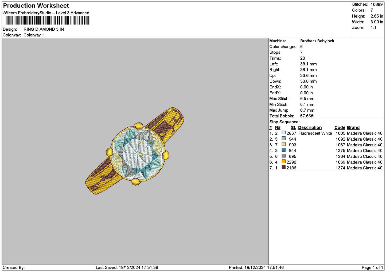This screenshot has width=386, height=272.
Task: Click stitch count 2186 in row 7
Action: point(291,168)
